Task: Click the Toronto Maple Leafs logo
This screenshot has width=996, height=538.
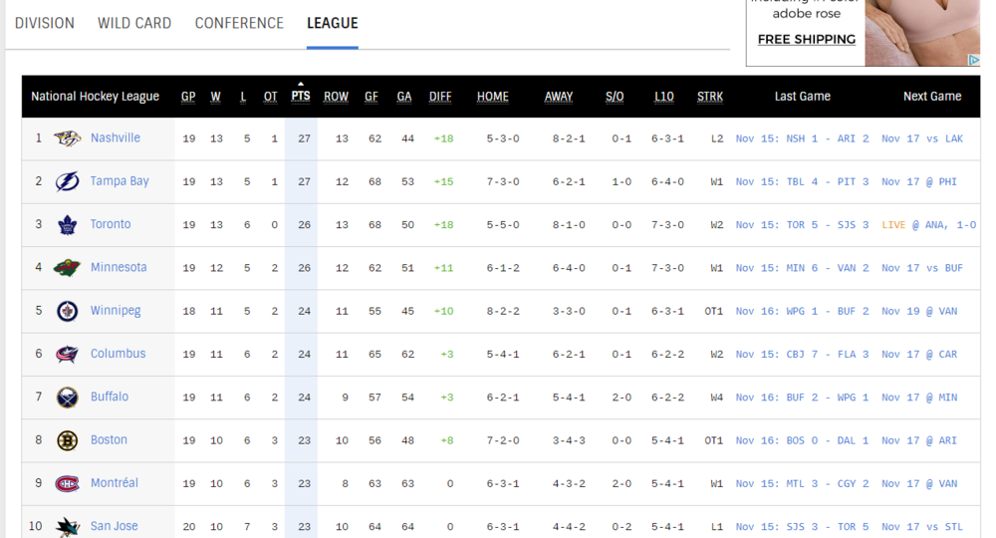Action: pos(67,225)
